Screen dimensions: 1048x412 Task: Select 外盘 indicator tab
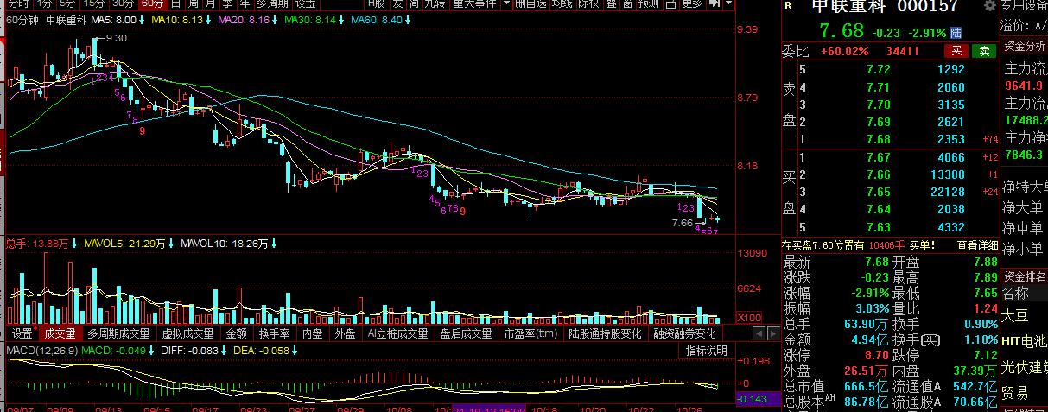coord(345,333)
